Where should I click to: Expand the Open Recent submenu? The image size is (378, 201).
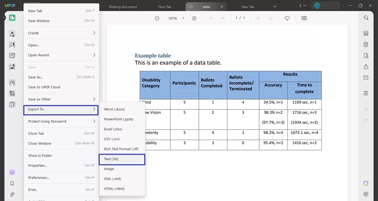point(61,55)
